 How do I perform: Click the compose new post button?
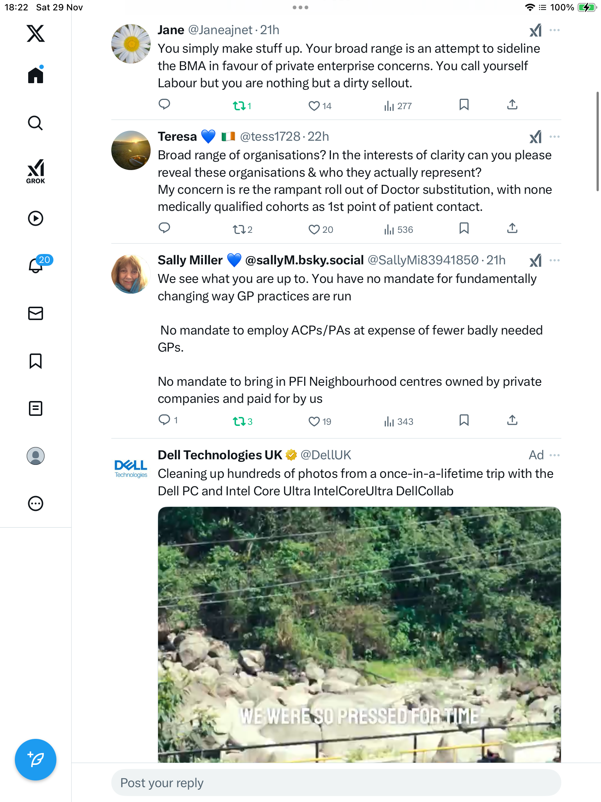36,760
